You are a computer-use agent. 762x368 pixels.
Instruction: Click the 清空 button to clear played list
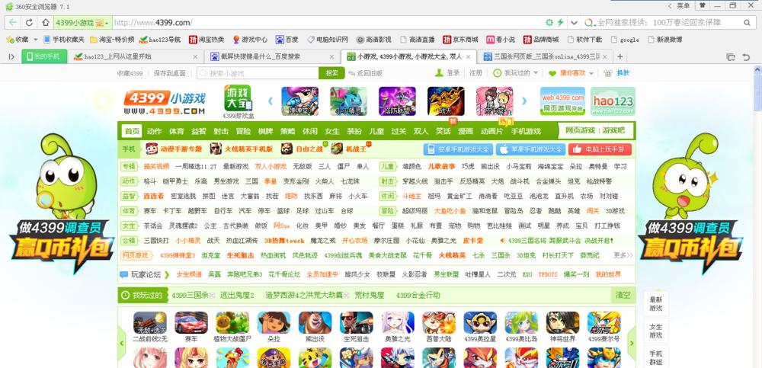(x=623, y=295)
